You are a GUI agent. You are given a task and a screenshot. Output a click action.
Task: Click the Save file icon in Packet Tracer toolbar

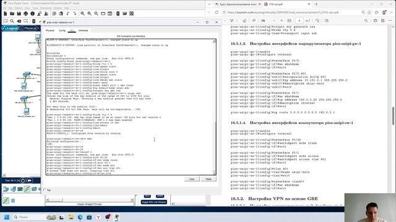(x=19, y=14)
